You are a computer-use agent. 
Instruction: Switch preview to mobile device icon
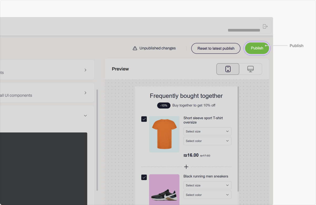point(228,69)
